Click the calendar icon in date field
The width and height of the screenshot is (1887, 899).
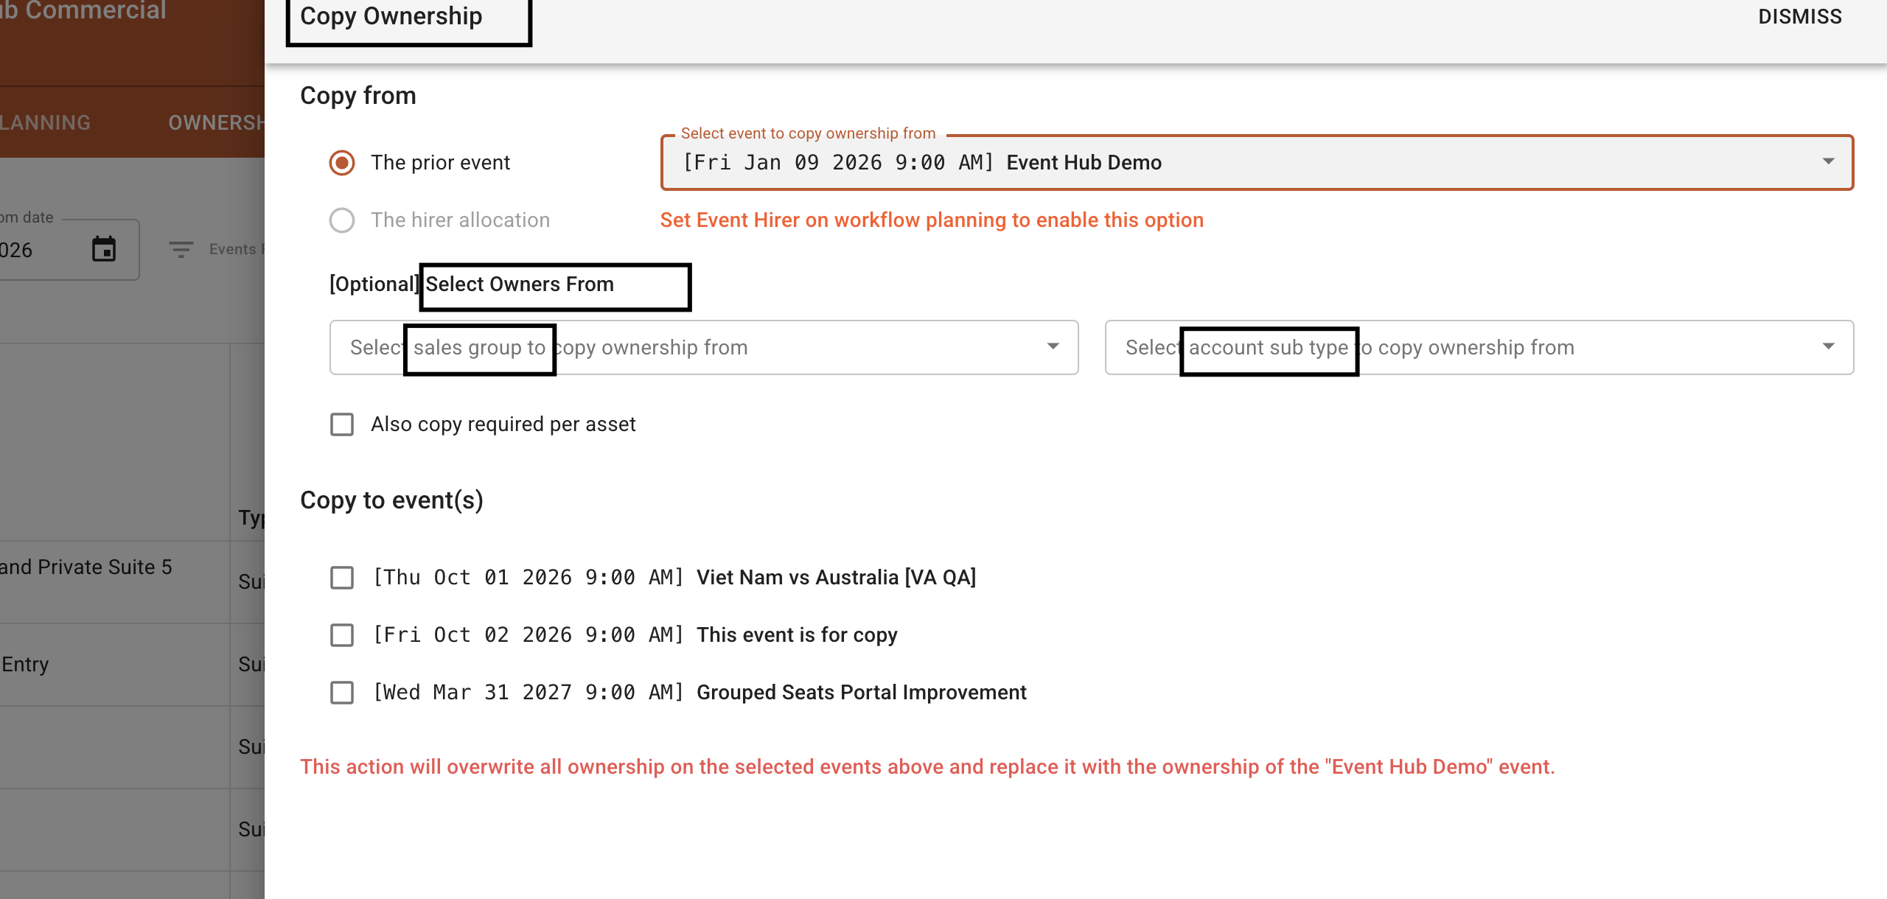click(104, 249)
